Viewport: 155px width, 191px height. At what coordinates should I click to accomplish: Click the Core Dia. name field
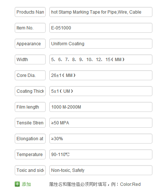click(30, 75)
